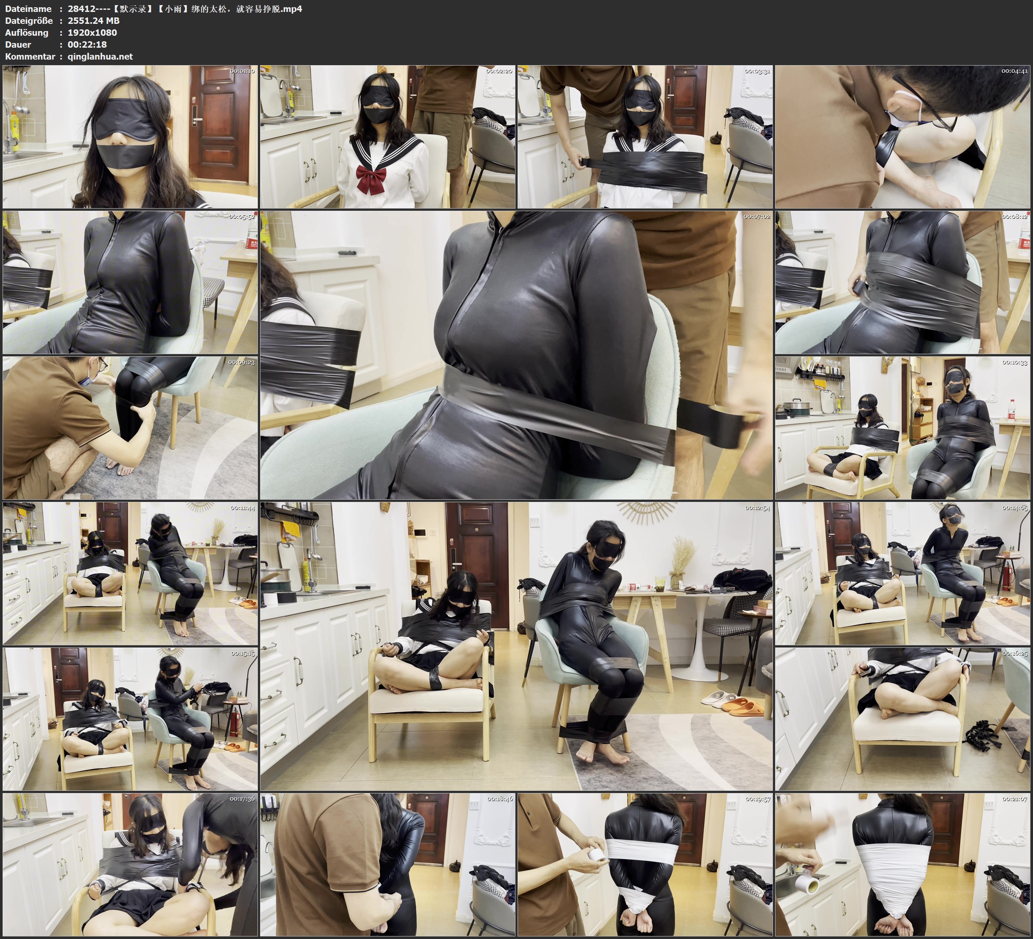
Task: Click the frame stamped 00:04:41
Action: coord(903,136)
